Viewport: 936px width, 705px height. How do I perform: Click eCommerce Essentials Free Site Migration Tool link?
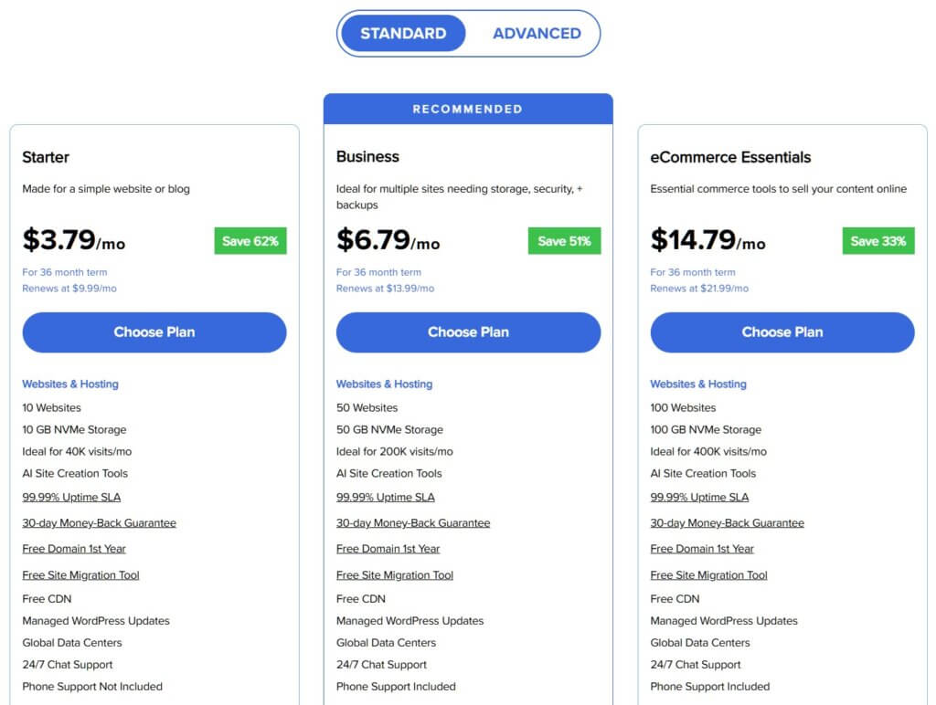(x=708, y=575)
